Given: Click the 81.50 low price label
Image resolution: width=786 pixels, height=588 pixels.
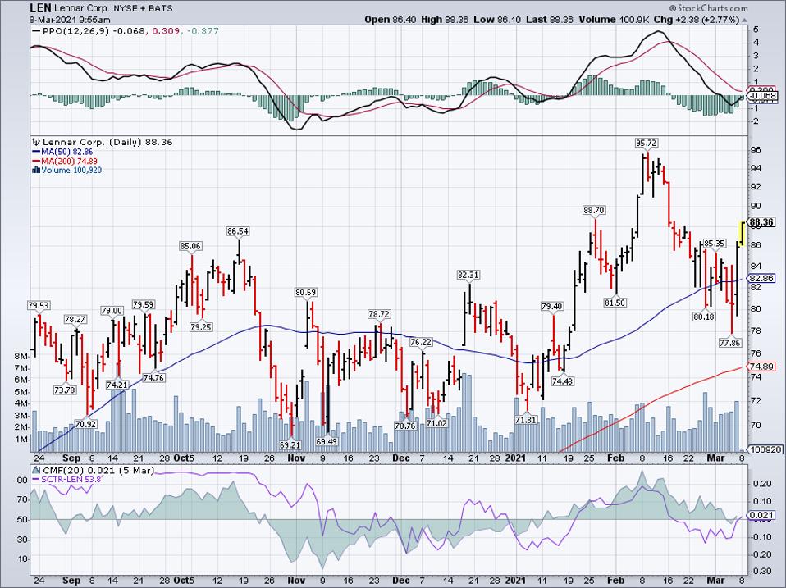Looking at the screenshot, I should [615, 303].
